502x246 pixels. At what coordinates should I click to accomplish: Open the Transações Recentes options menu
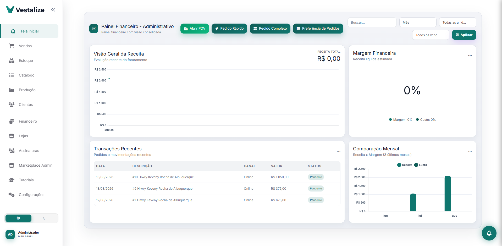point(339,151)
